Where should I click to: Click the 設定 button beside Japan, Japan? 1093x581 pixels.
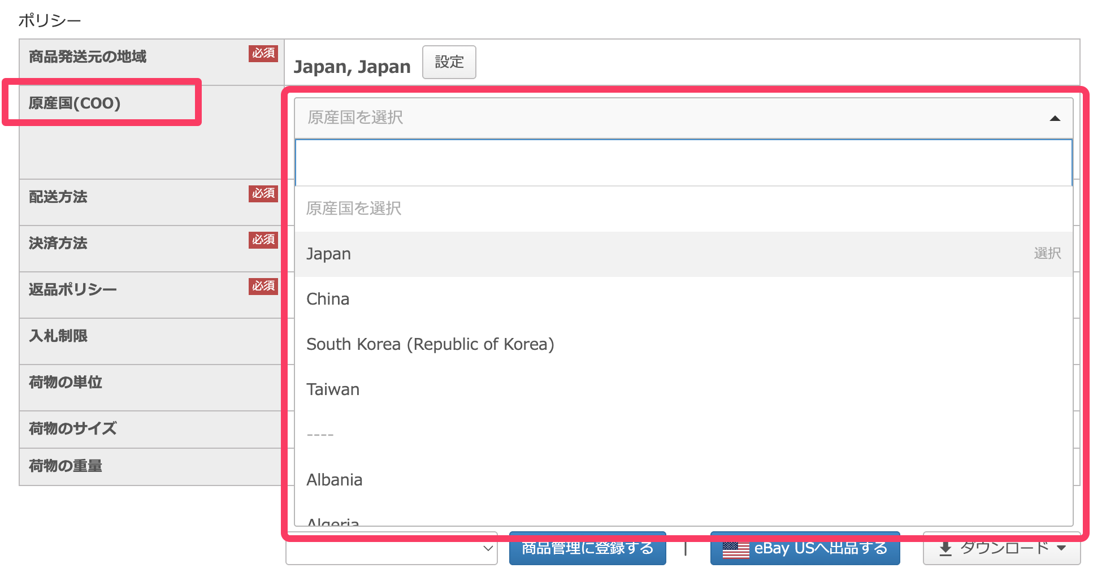pyautogui.click(x=449, y=62)
